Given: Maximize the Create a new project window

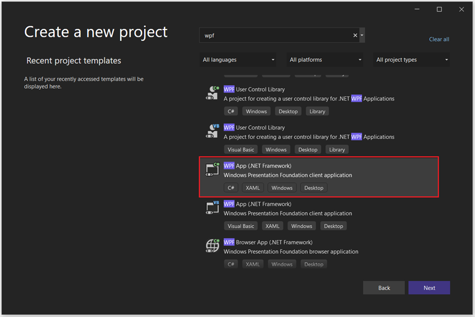Looking at the screenshot, I should pos(439,9).
